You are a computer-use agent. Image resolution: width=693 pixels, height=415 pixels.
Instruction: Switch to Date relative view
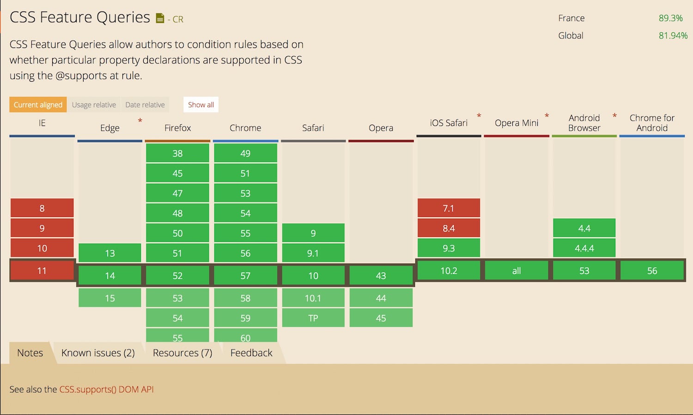coord(145,104)
